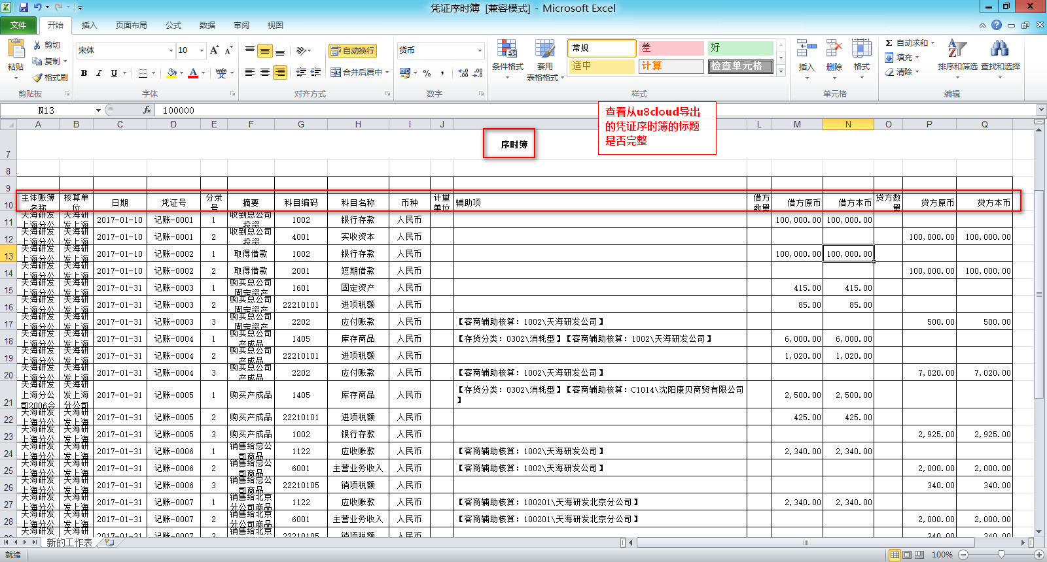Viewport: 1047px width, 562px height.
Task: Apply the 检查单元格 cell style
Action: (737, 66)
